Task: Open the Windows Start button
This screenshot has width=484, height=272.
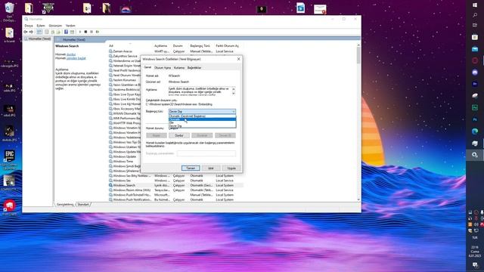Action: 475,5
